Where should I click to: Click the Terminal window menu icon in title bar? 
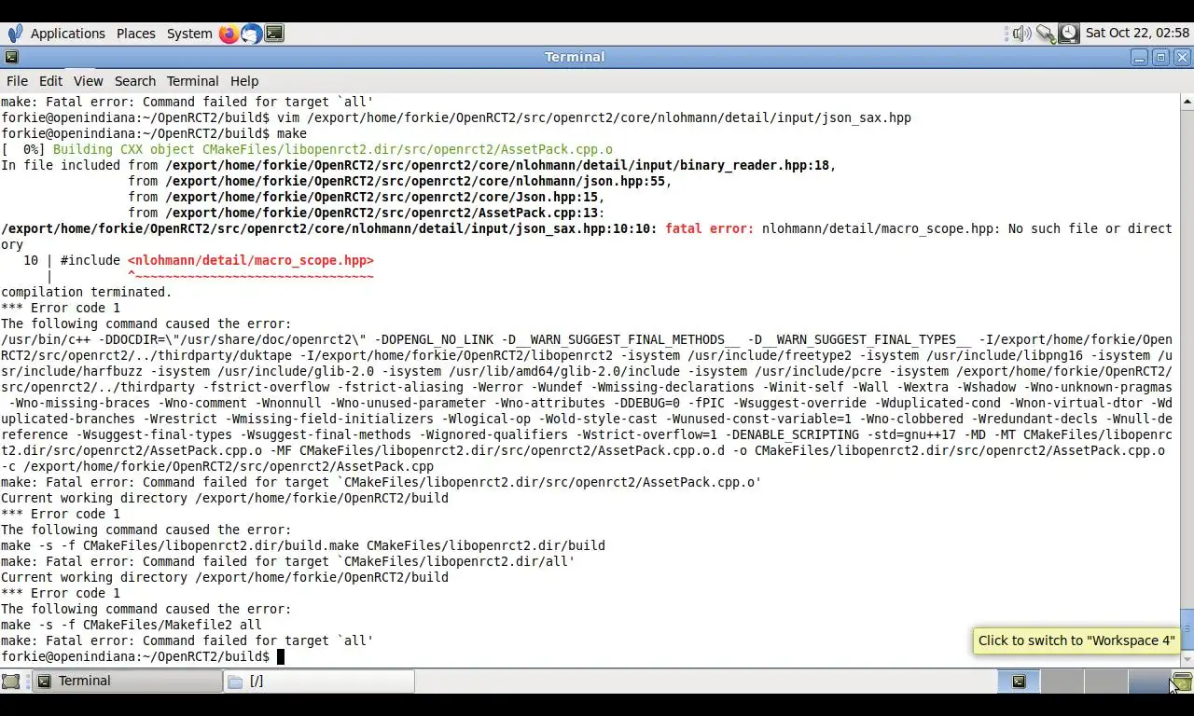point(11,57)
